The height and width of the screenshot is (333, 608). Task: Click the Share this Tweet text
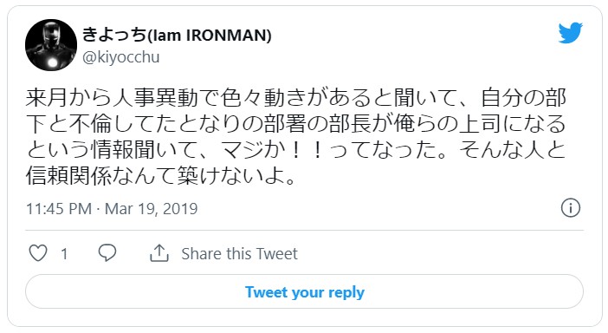pyautogui.click(x=239, y=254)
